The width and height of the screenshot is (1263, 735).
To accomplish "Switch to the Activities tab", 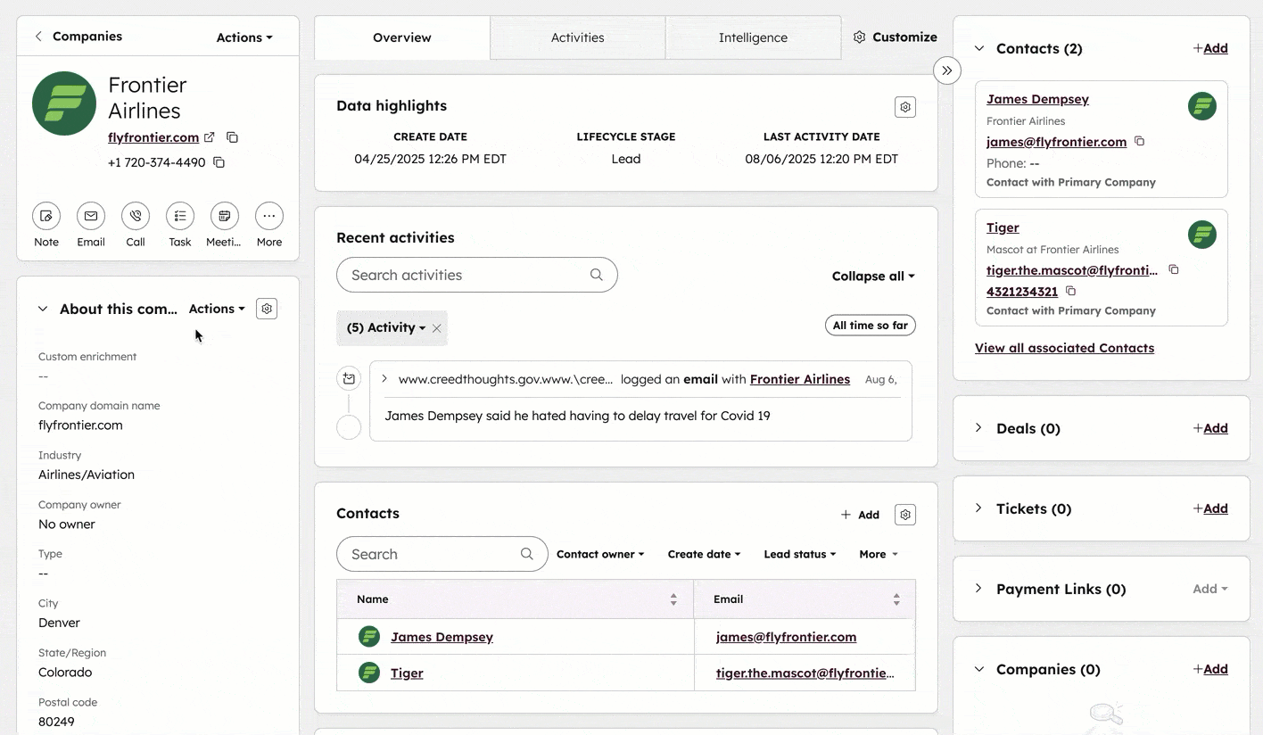I will click(x=577, y=37).
